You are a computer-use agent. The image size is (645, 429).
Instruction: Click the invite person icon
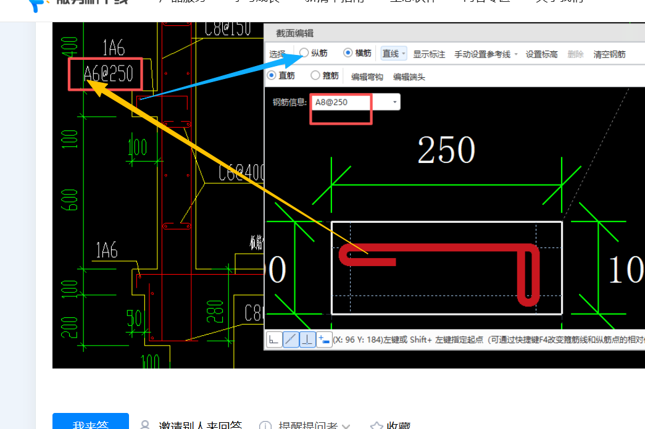point(145,425)
